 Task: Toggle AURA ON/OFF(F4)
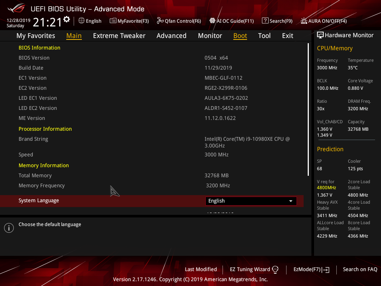pos(324,21)
